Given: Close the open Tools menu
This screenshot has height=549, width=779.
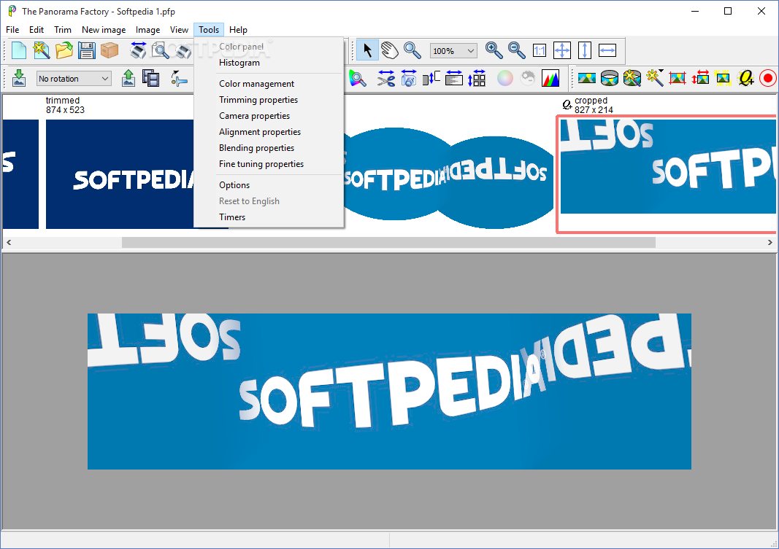Looking at the screenshot, I should tap(209, 30).
